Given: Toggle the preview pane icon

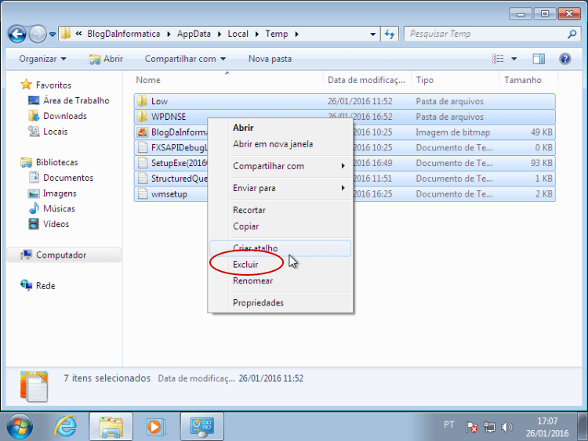Looking at the screenshot, I should click(539, 59).
